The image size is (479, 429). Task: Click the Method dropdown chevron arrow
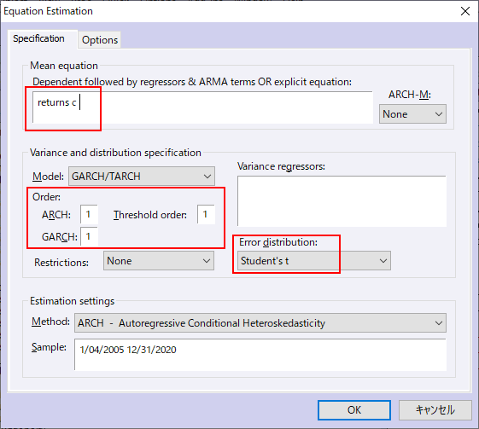tap(439, 323)
